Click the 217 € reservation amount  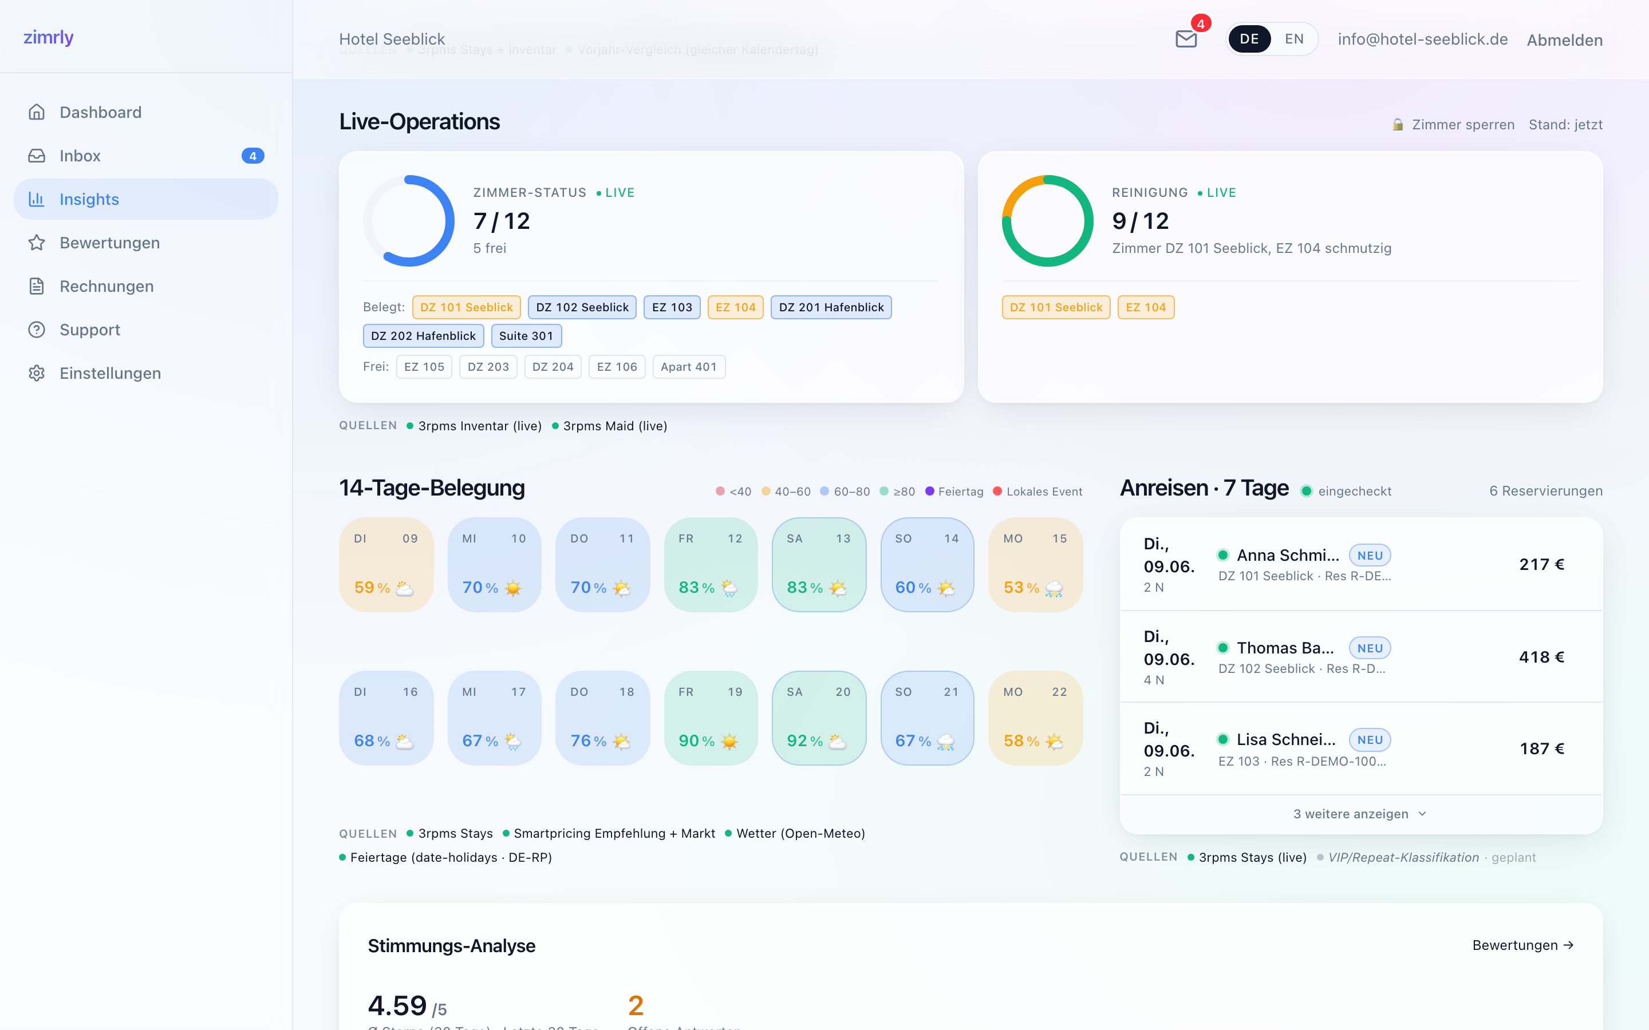point(1542,564)
